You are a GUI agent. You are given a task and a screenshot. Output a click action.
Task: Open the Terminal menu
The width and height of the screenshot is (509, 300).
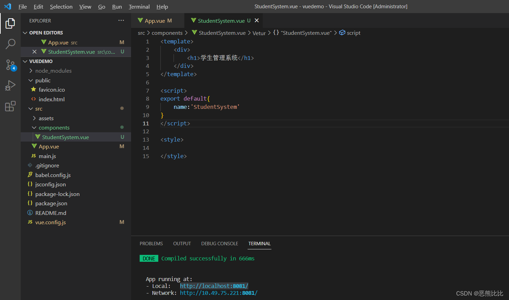tap(139, 7)
